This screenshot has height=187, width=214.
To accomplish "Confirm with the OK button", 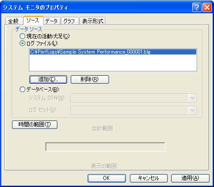I will [x=107, y=178].
